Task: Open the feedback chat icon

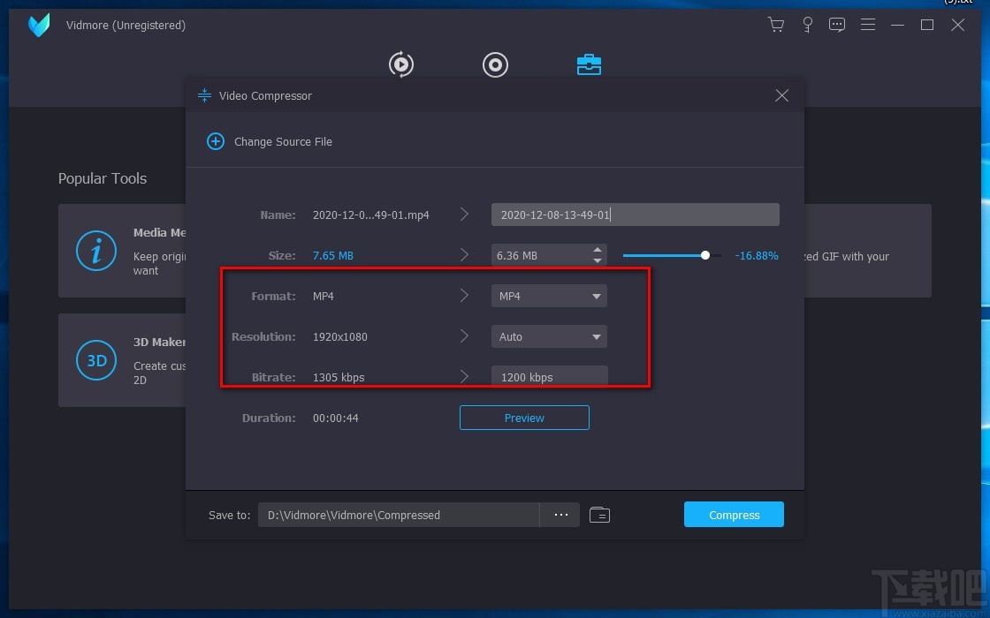Action: point(836,25)
